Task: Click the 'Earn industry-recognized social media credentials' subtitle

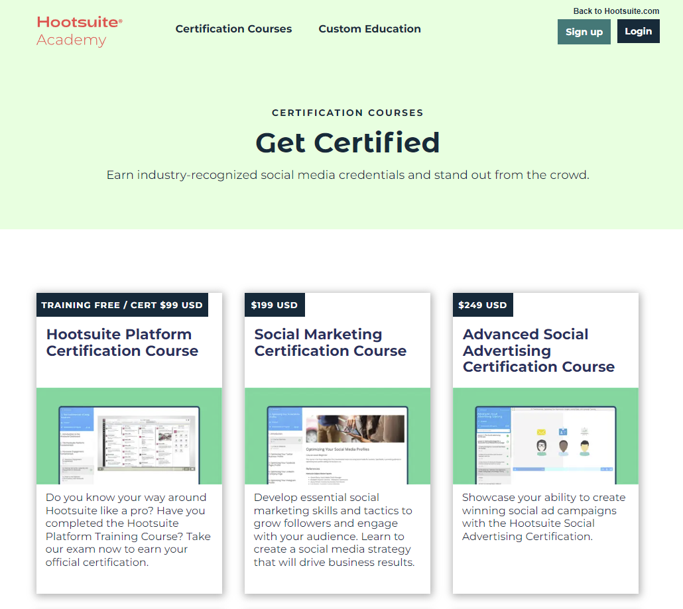Action: (x=347, y=175)
